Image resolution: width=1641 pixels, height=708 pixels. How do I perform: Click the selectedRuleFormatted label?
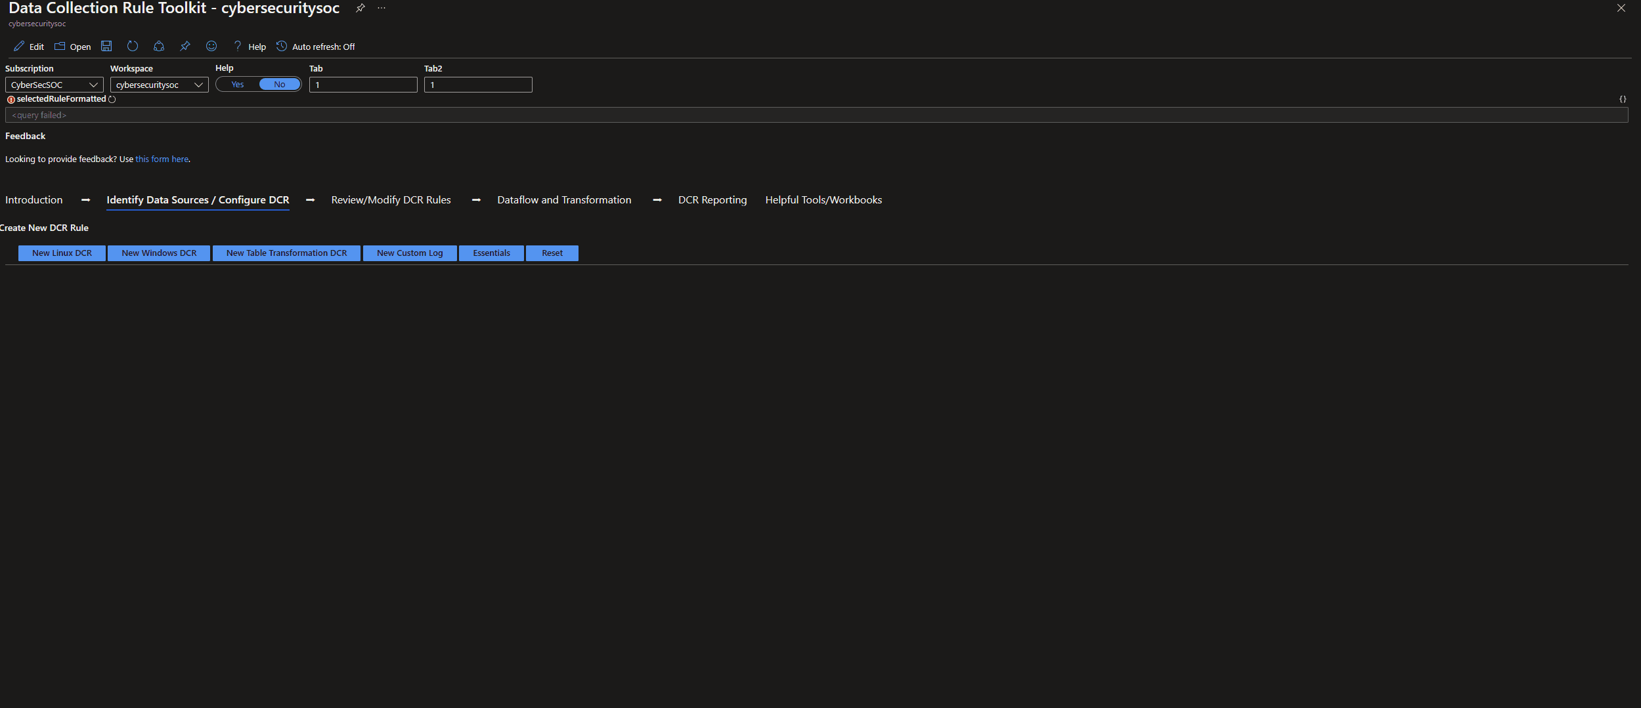(61, 99)
